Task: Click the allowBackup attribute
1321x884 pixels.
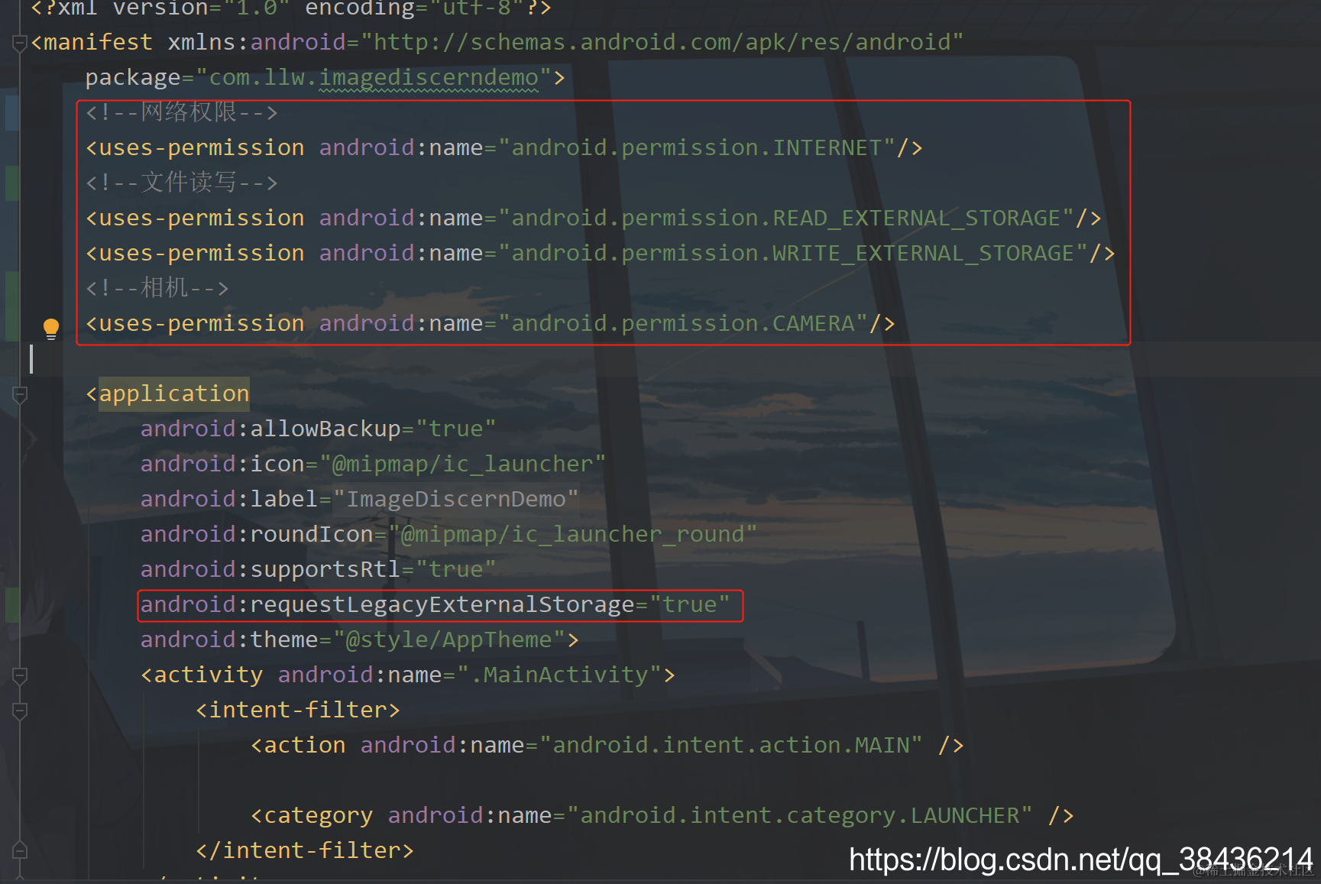Action: pos(270,429)
